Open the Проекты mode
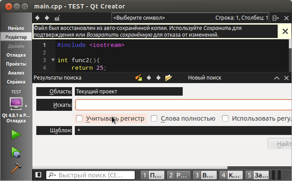292x181 pixels. pos(16,64)
